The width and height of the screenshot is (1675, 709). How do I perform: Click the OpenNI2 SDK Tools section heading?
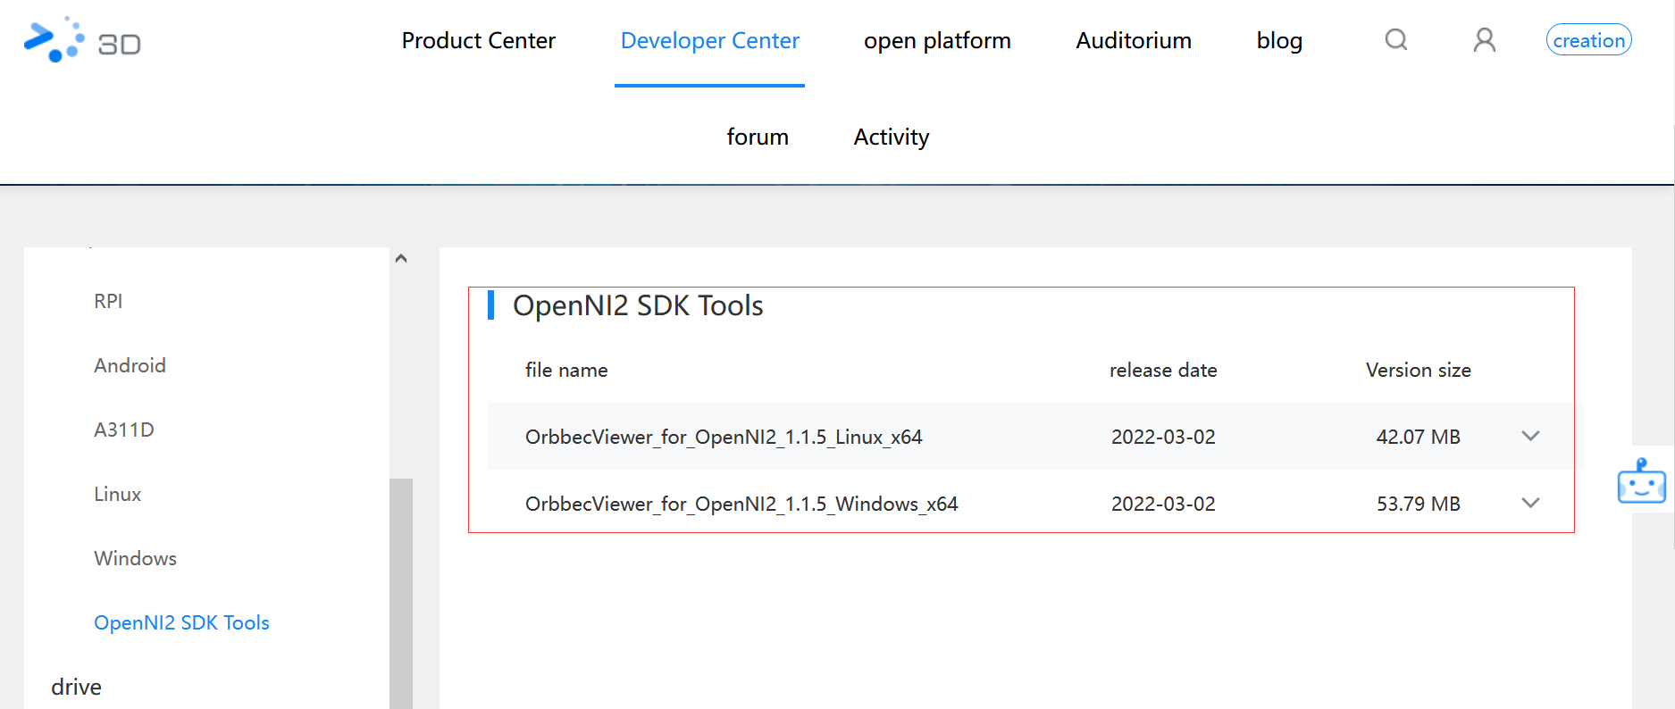click(x=638, y=305)
